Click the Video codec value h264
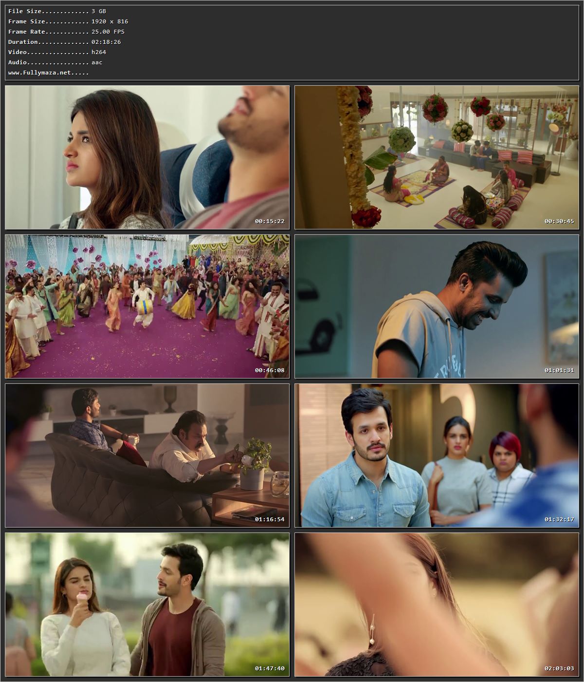Viewport: 584px width, 682px height. (99, 52)
